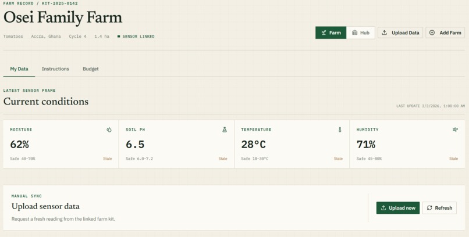Click the circular arrows icon in Refresh
Image resolution: width=469 pixels, height=237 pixels.
tap(429, 208)
